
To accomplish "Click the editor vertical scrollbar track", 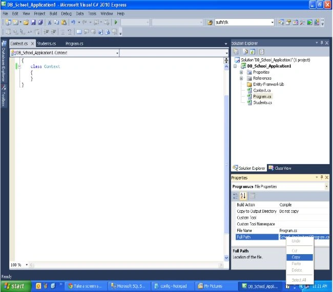I will [226, 163].
